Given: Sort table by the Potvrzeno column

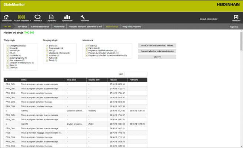Looking at the screenshot, I should (137, 80).
